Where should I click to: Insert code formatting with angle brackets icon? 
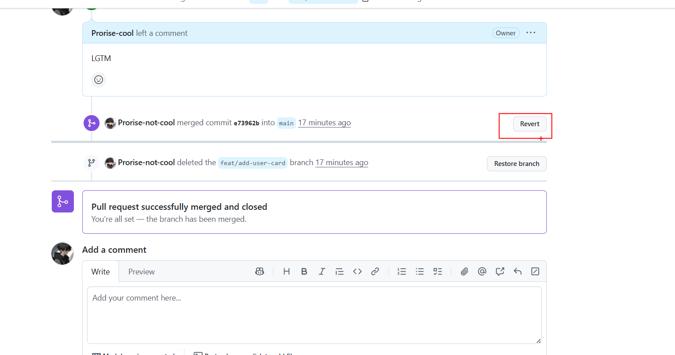[357, 271]
